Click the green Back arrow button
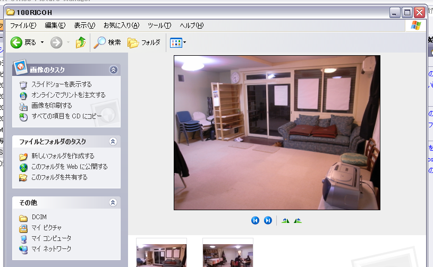433x267 pixels. (16, 42)
